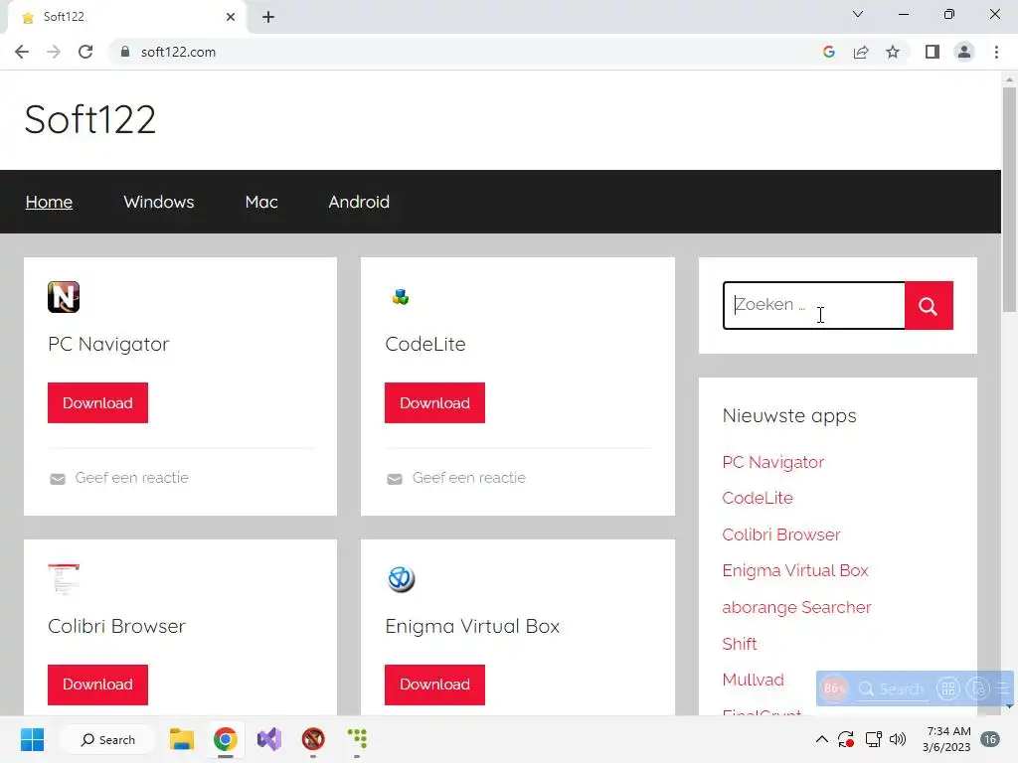Open the CodeLite card title

425,344
